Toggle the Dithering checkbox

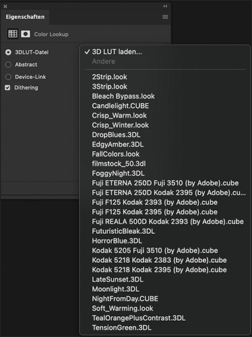click(7, 88)
